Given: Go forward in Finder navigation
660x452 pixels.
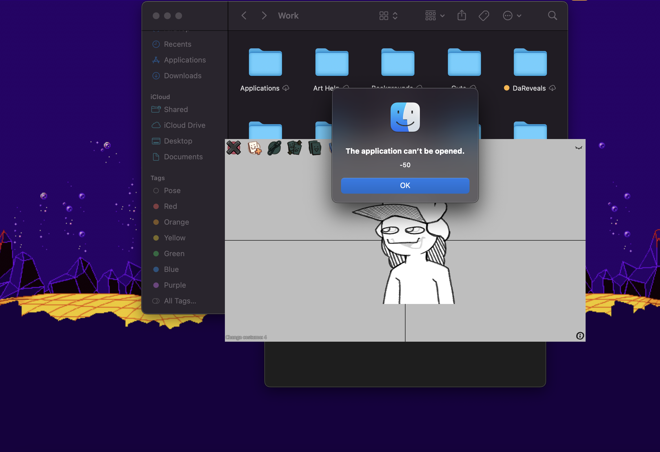Looking at the screenshot, I should pyautogui.click(x=264, y=15).
